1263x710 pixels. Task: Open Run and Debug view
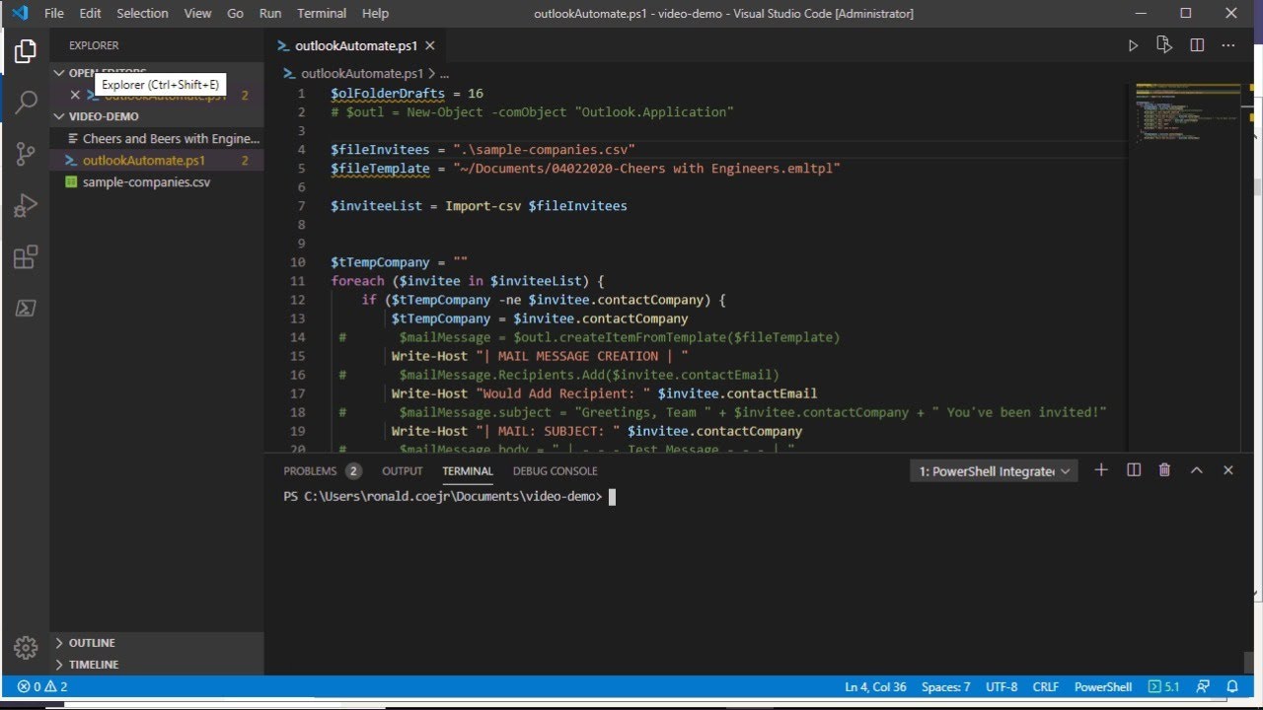coord(26,205)
